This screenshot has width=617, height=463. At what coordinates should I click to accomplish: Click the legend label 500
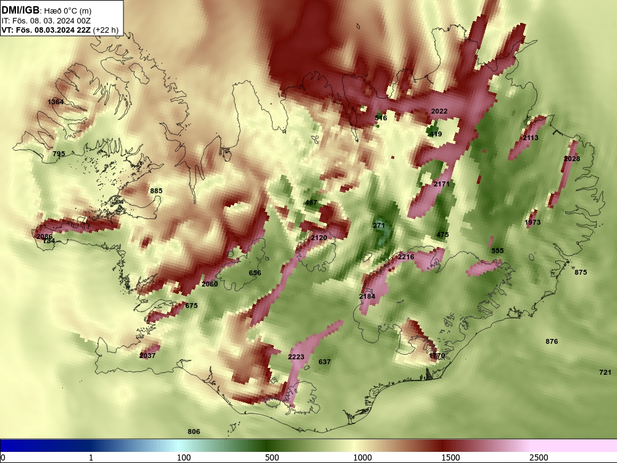click(272, 457)
